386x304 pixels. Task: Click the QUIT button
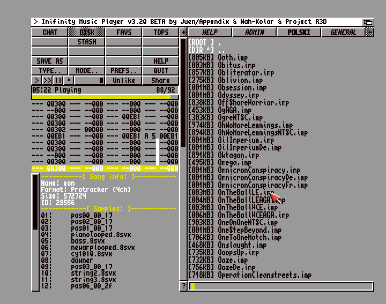click(160, 71)
